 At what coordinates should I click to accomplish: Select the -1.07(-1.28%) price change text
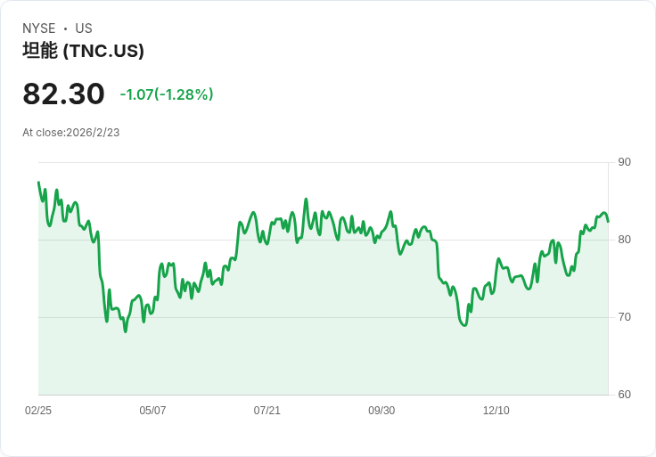pos(167,94)
